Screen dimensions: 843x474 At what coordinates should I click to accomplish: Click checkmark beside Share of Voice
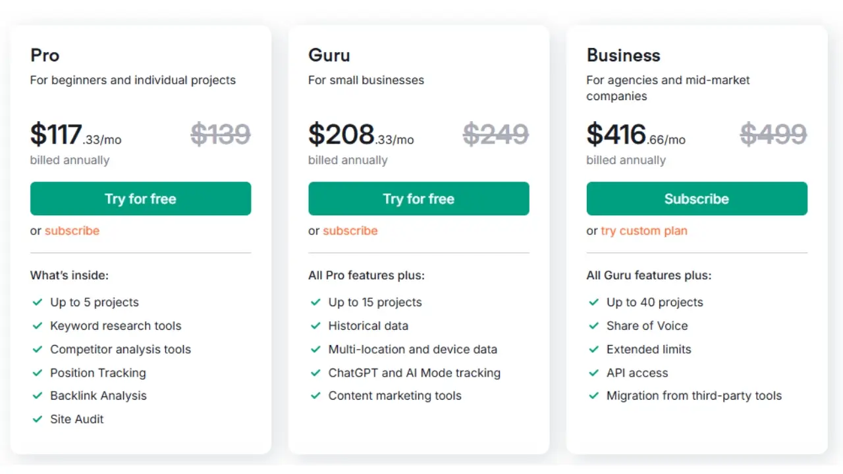point(594,326)
